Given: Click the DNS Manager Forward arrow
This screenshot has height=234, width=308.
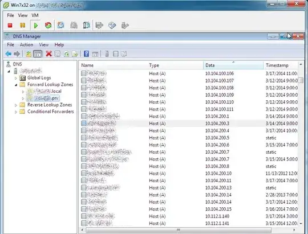Looking at the screenshot, I should (x=17, y=54).
